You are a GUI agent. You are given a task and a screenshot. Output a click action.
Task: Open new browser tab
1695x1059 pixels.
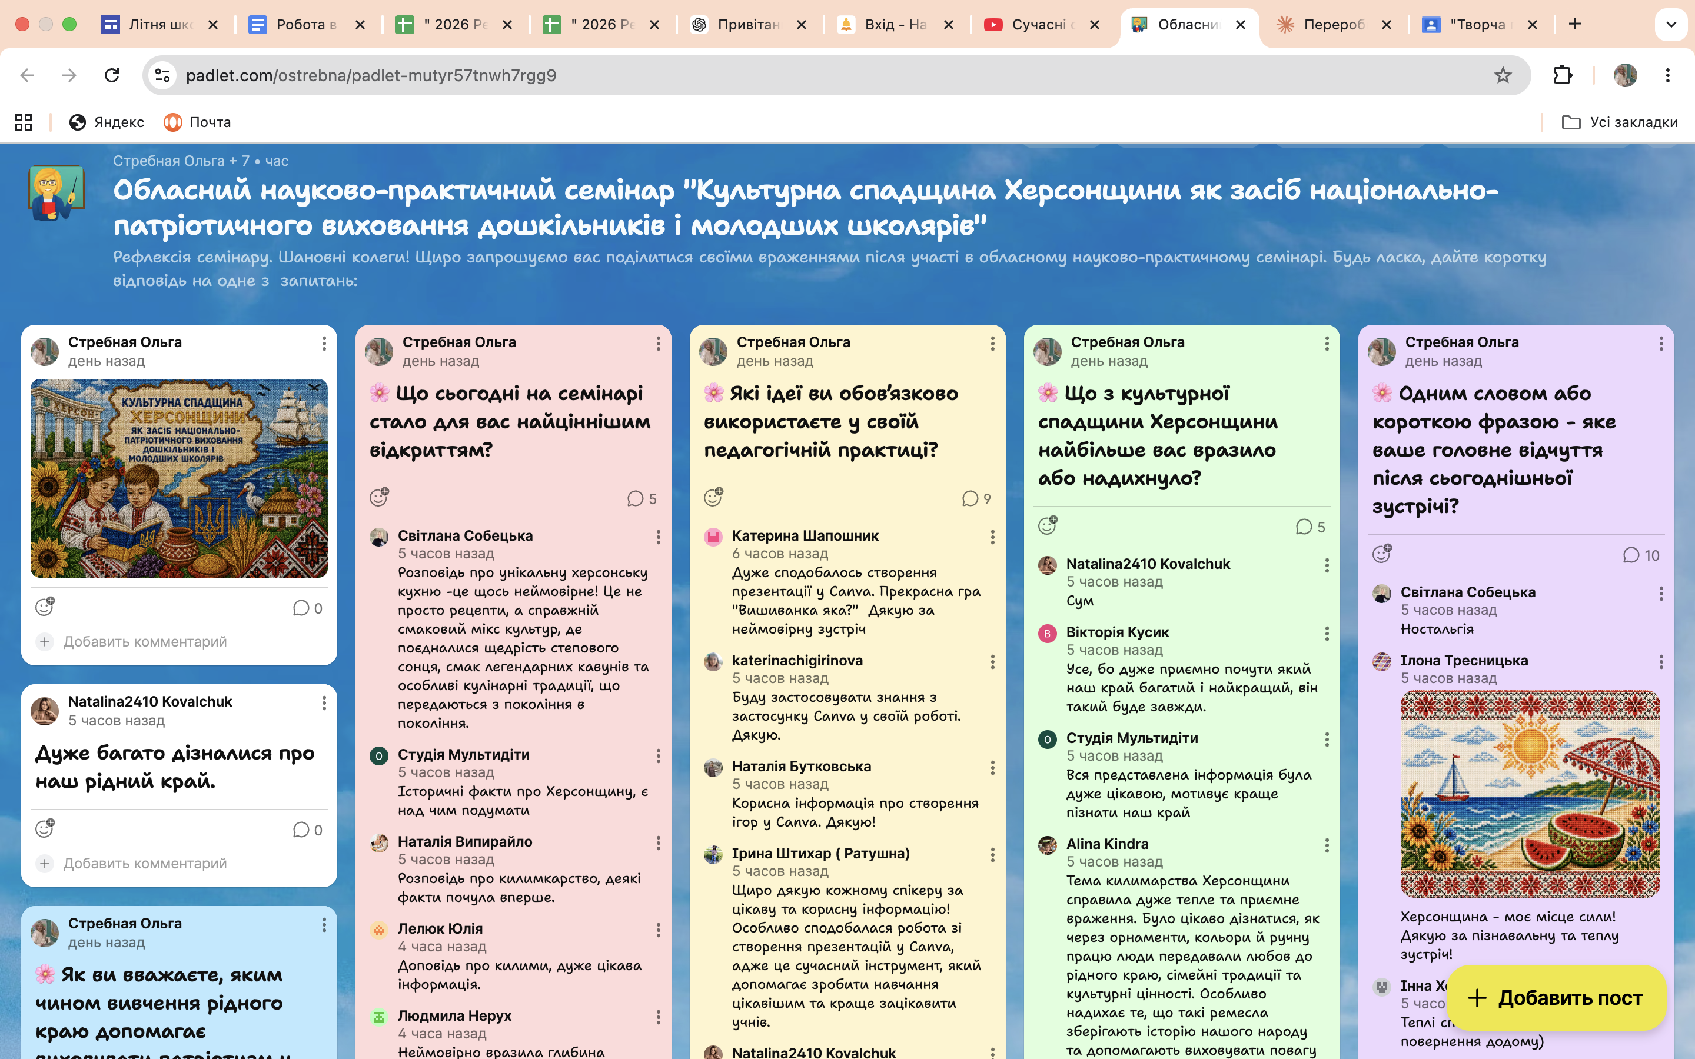coord(1574,24)
